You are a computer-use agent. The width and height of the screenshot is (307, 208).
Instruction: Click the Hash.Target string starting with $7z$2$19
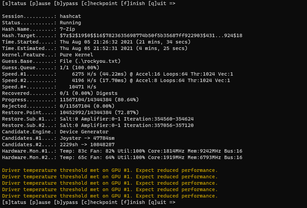coord(151,35)
